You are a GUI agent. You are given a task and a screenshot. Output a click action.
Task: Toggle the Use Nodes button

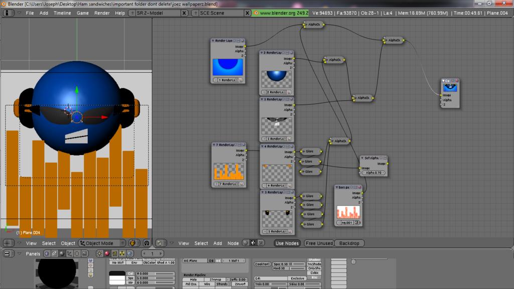point(287,243)
